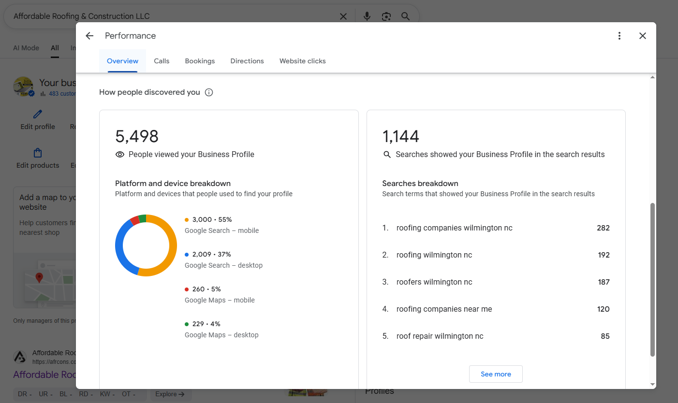The height and width of the screenshot is (403, 678).
Task: Click the dialog's vertical scrollbar thumb
Action: point(652,279)
